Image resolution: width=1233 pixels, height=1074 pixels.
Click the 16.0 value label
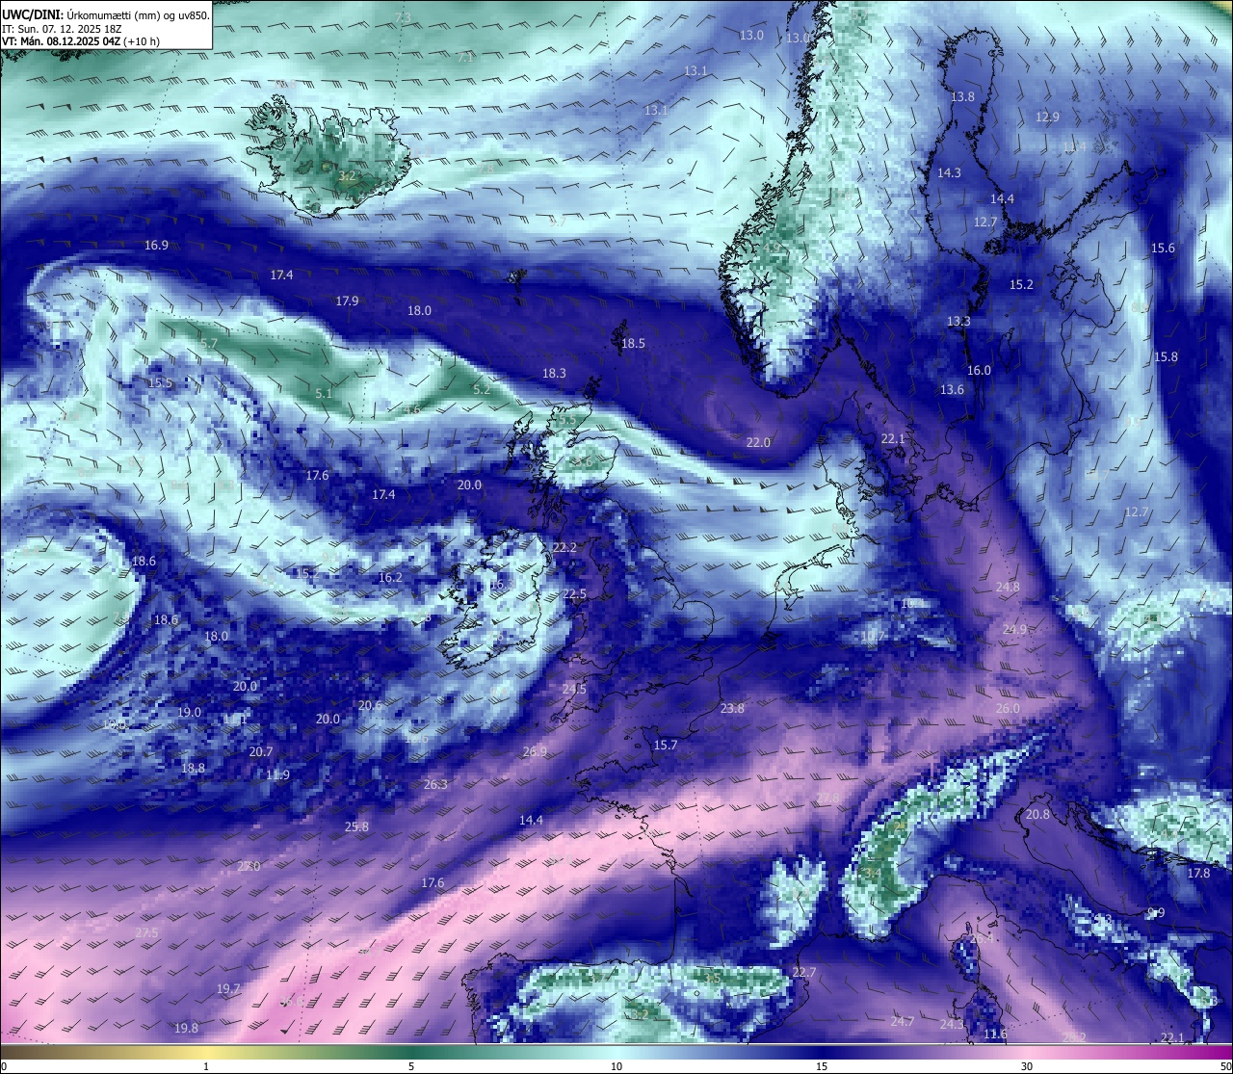point(979,371)
